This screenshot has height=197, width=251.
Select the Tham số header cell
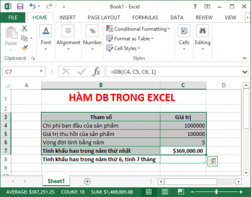[101, 117]
